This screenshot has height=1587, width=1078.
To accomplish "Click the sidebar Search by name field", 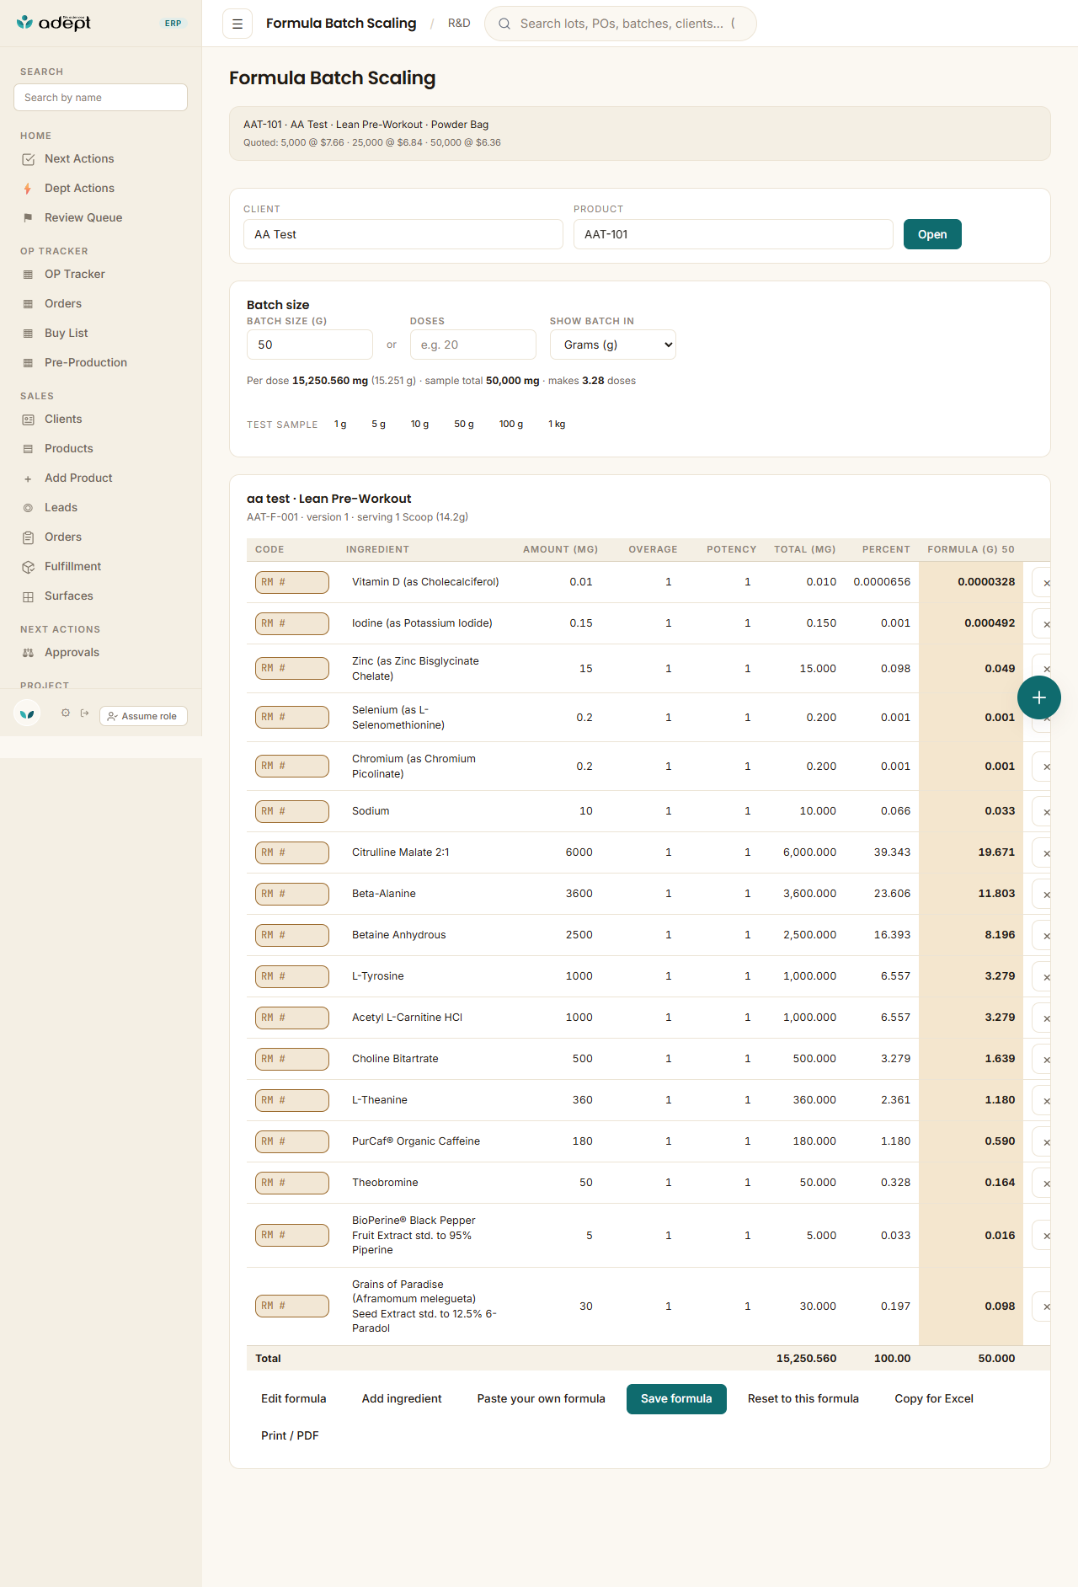I will (100, 98).
